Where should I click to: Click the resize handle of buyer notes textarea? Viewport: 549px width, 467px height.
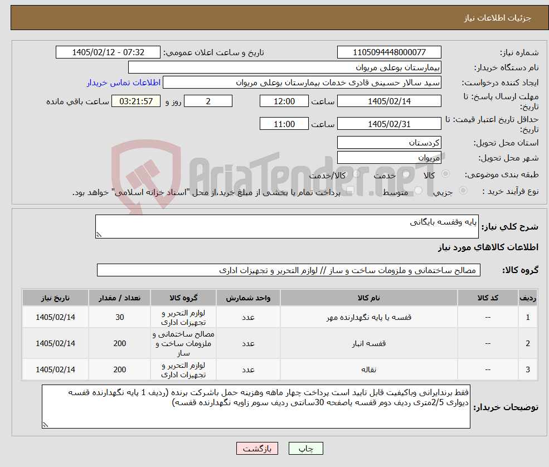pos(45,425)
